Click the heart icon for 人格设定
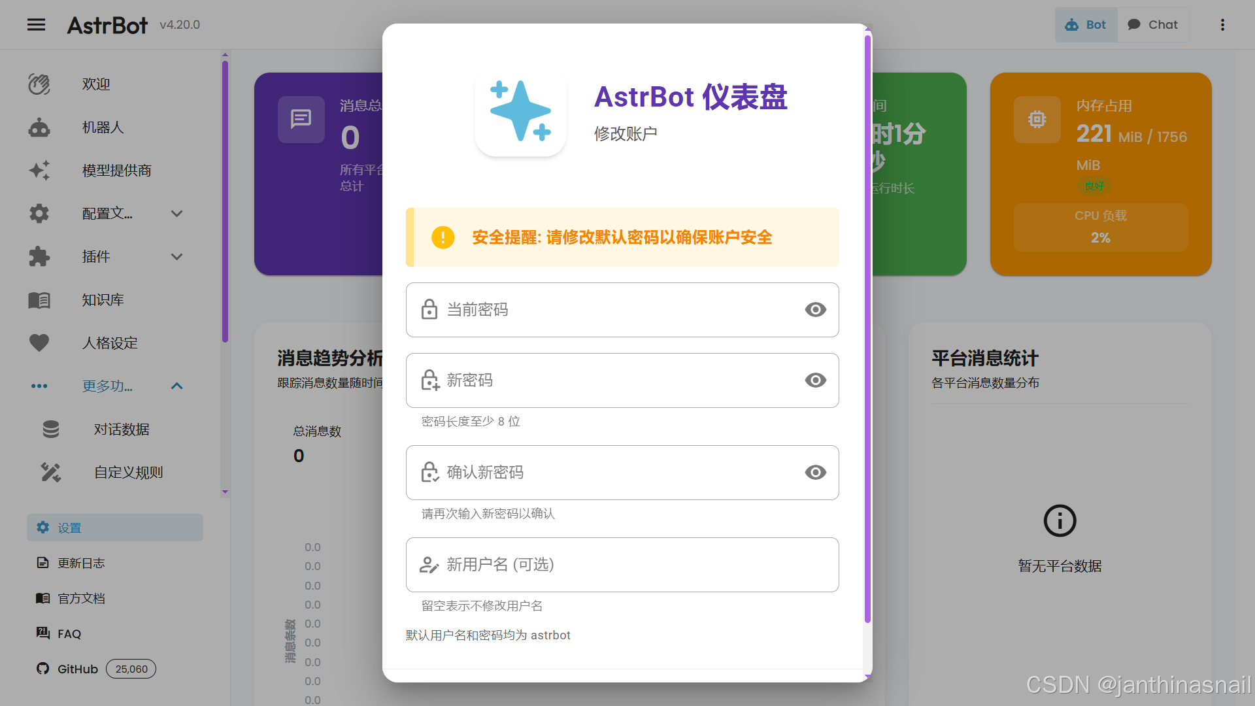This screenshot has width=1255, height=706. click(x=39, y=343)
